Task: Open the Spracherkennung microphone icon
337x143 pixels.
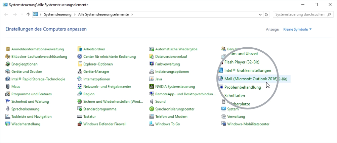Action: coord(8,109)
